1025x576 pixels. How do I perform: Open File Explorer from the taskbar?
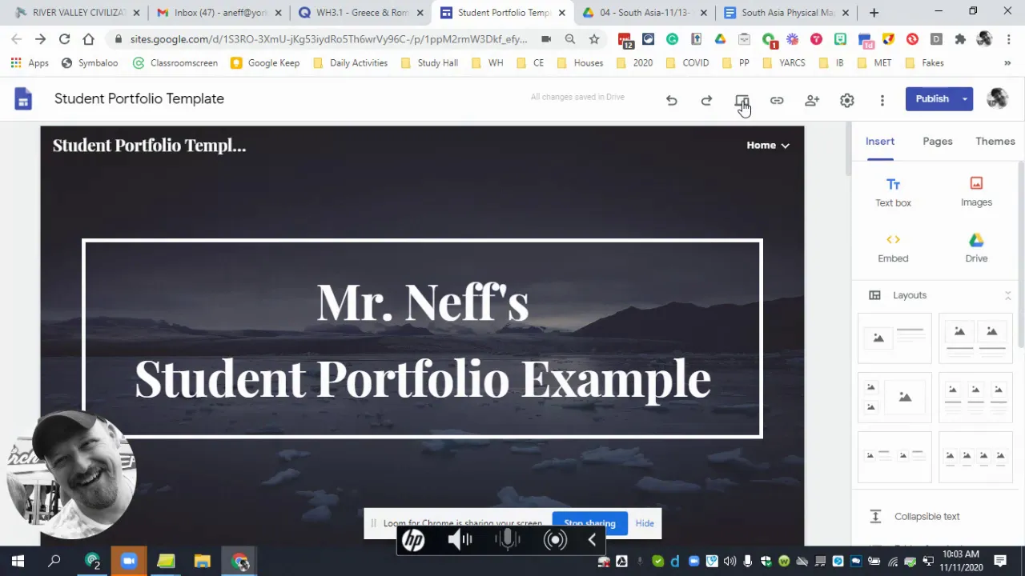[x=203, y=561]
